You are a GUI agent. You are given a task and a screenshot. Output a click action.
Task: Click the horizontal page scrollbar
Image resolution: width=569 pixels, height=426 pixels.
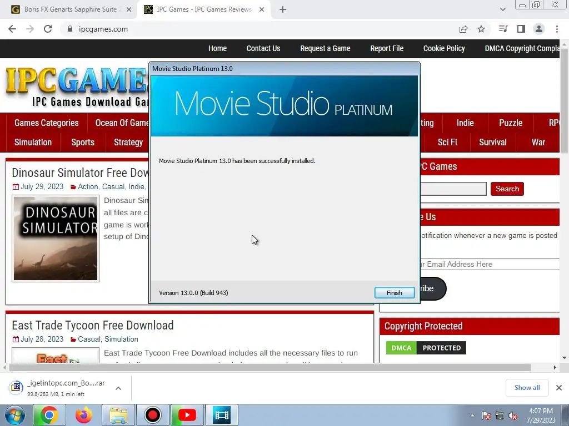click(x=269, y=367)
